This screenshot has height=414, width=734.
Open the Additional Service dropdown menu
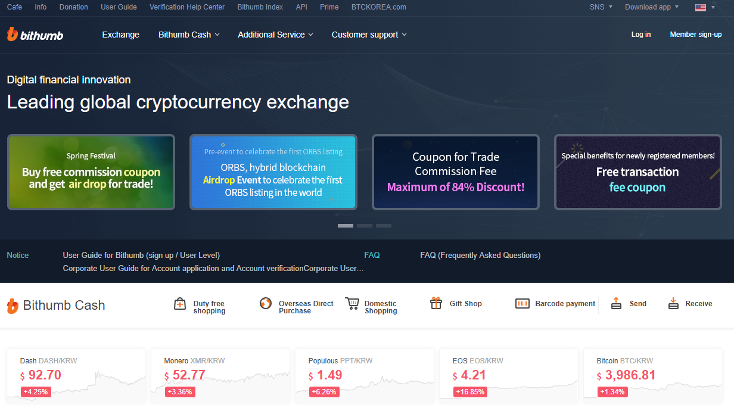(275, 35)
